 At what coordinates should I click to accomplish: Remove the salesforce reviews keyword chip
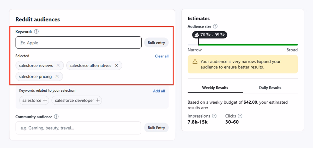pyautogui.click(x=58, y=65)
